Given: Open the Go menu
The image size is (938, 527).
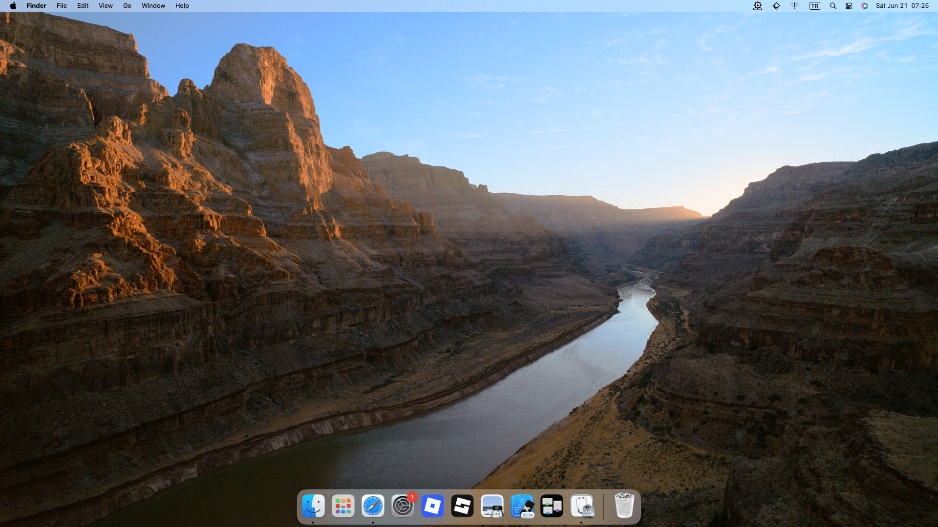Looking at the screenshot, I should tap(127, 6).
